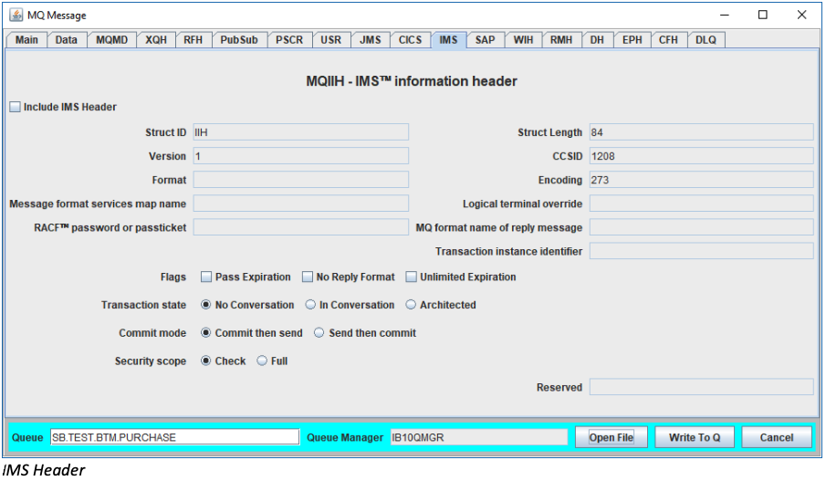Choose Commit then send mode

coord(206,333)
